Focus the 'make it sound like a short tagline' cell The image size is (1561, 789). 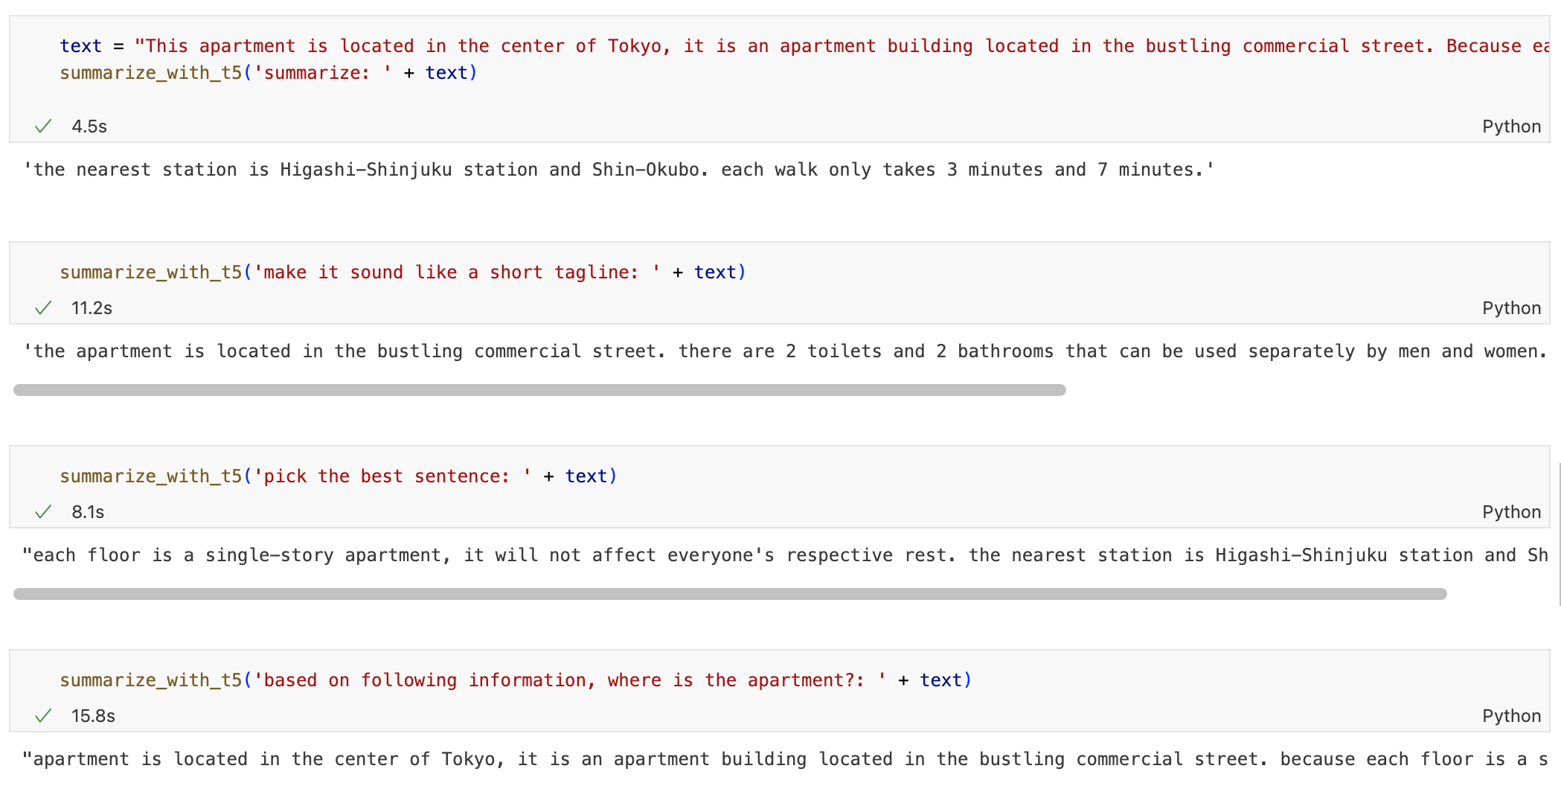402,272
